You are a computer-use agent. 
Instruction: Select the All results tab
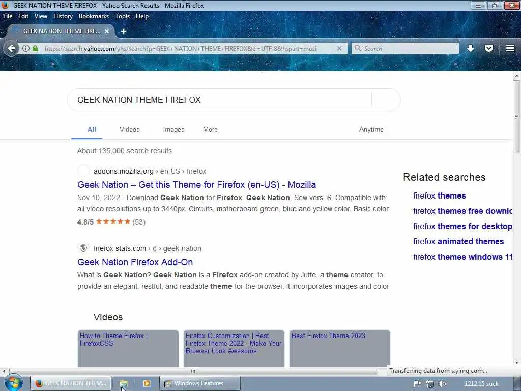tap(92, 130)
